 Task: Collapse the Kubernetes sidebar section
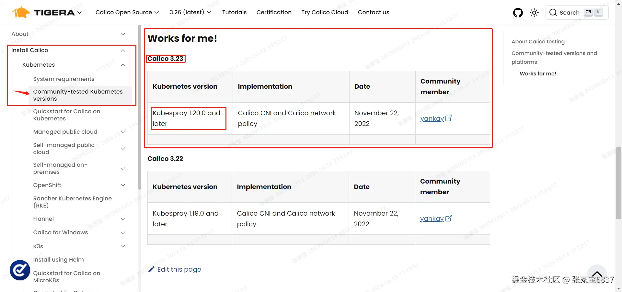coord(123,65)
